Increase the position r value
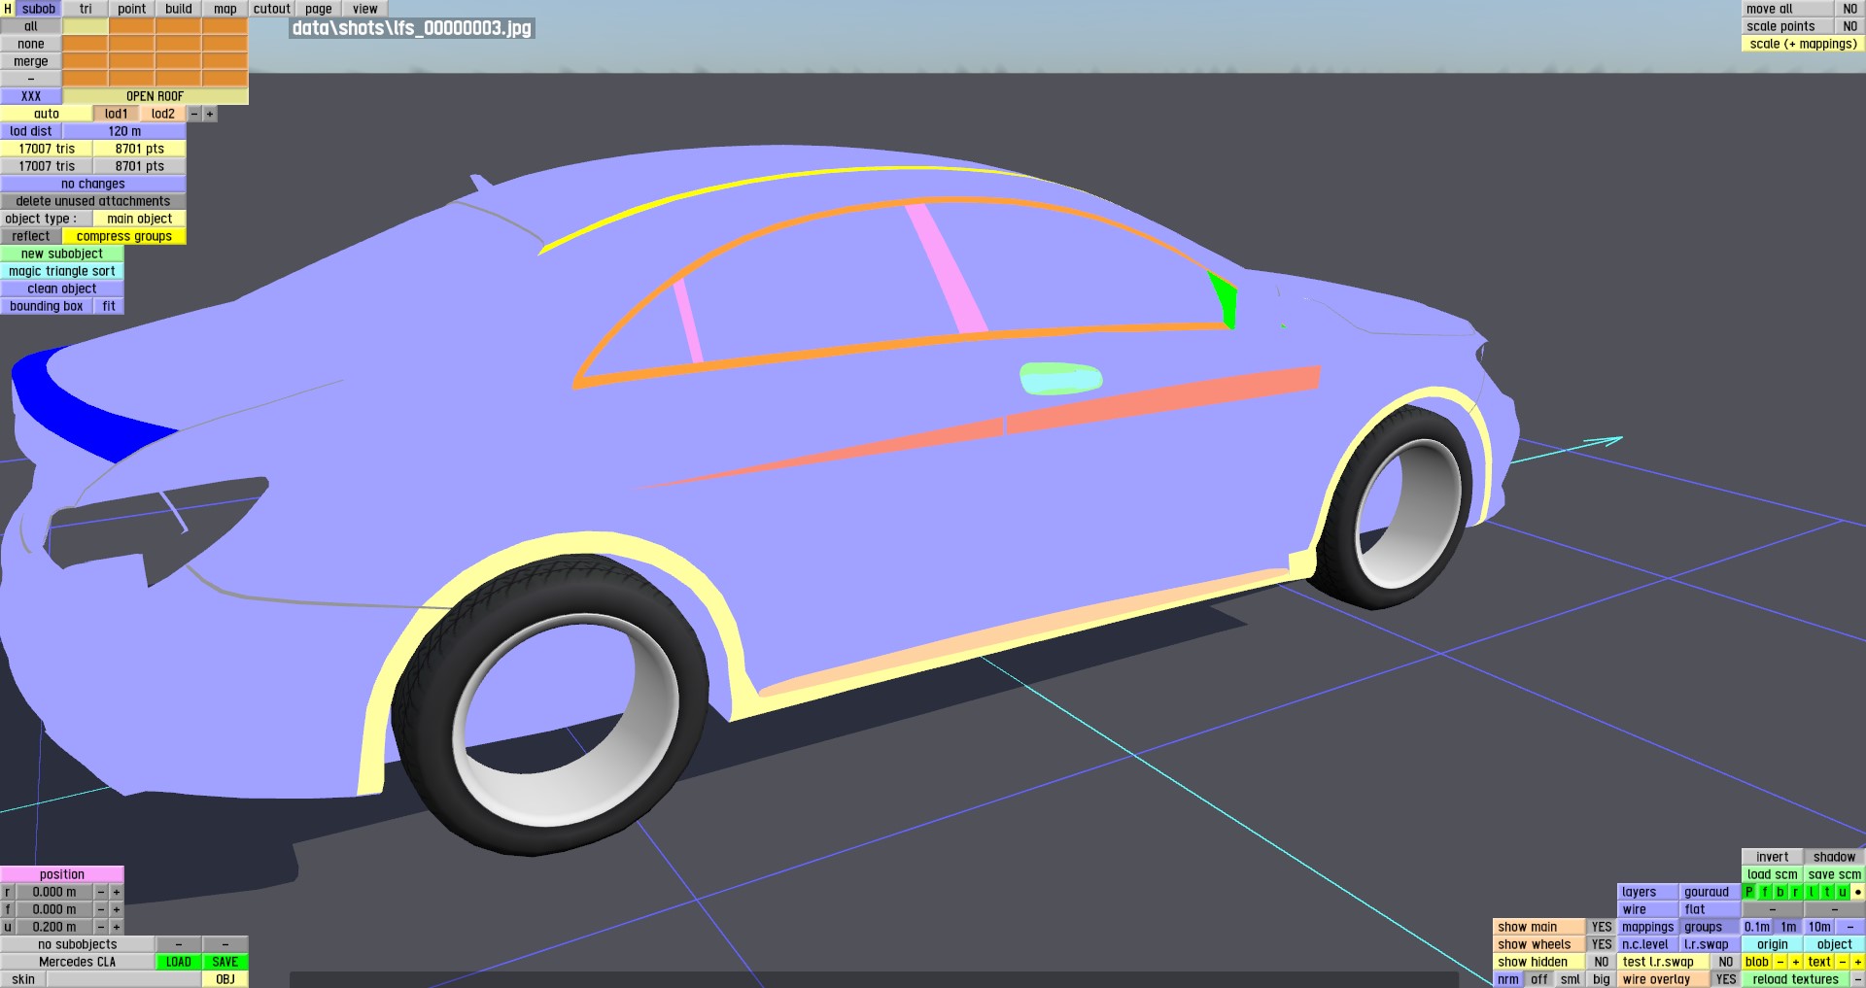This screenshot has height=988, width=1866. tap(117, 892)
